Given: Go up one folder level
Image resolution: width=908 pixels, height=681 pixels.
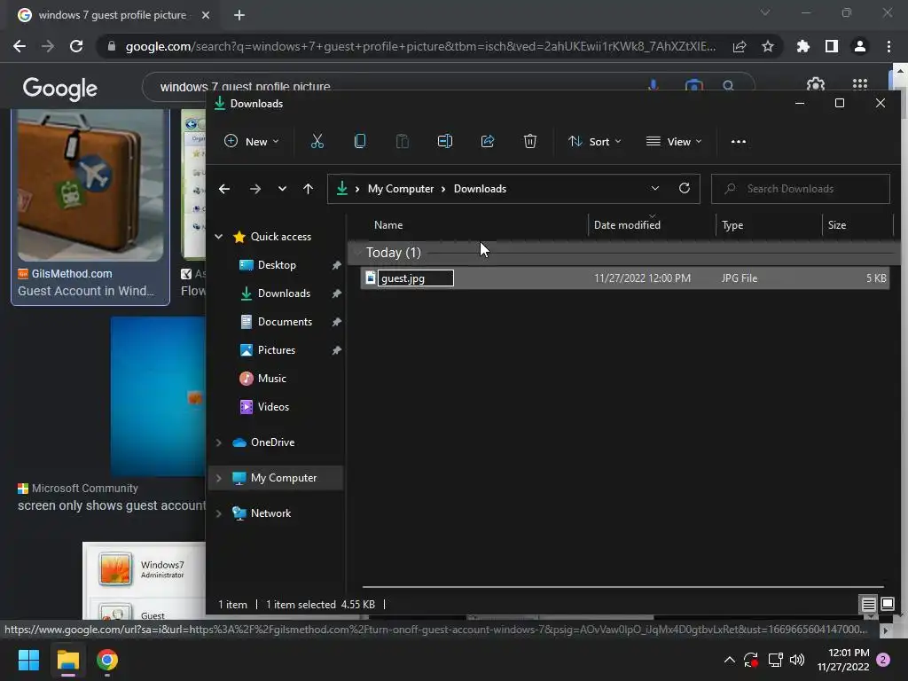Looking at the screenshot, I should [308, 189].
